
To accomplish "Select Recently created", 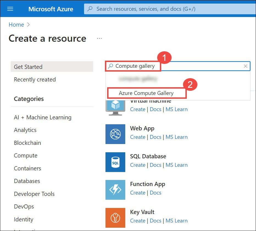I will pyautogui.click(x=35, y=79).
